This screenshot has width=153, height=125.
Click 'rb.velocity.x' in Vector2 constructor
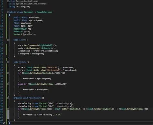[x=63, y=106]
